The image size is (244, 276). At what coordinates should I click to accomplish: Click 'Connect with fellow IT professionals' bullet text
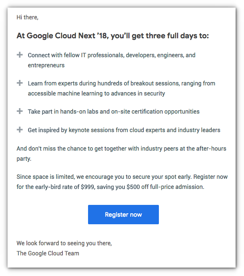click(x=112, y=55)
